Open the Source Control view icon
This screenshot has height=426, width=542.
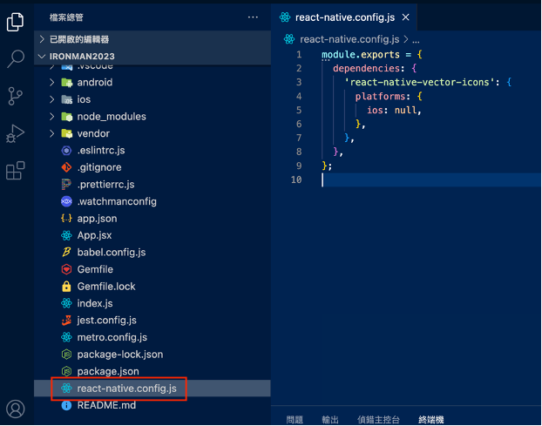pyautogui.click(x=15, y=96)
